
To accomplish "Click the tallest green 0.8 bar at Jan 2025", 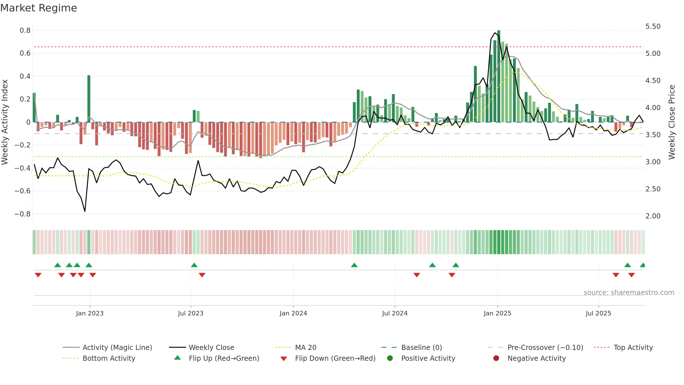I will [x=499, y=76].
